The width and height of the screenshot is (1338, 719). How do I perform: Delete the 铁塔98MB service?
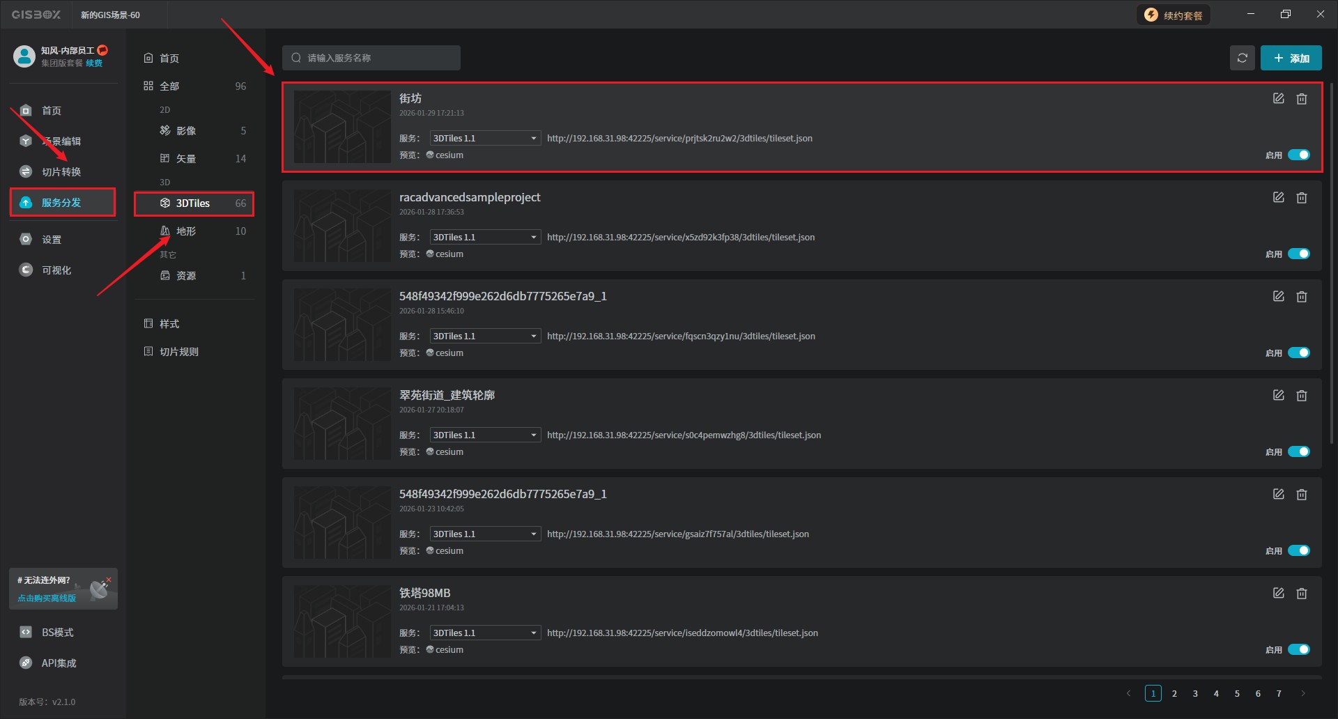[x=1301, y=594]
